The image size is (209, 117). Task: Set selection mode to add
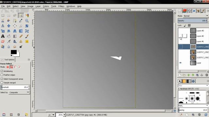(x=12, y=67)
